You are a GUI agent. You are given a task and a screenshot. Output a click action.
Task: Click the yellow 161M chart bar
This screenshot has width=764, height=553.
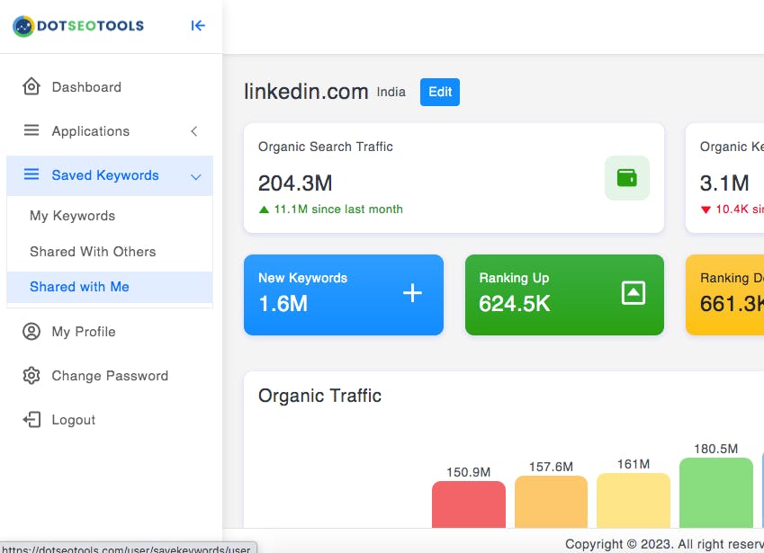[x=634, y=500]
